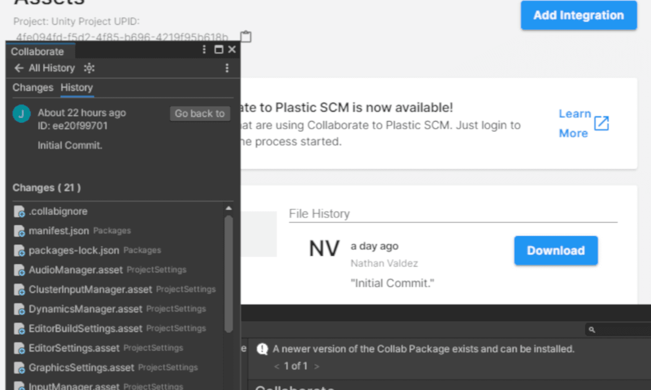Select the History tab
Viewport: 651px width, 390px height.
point(76,87)
